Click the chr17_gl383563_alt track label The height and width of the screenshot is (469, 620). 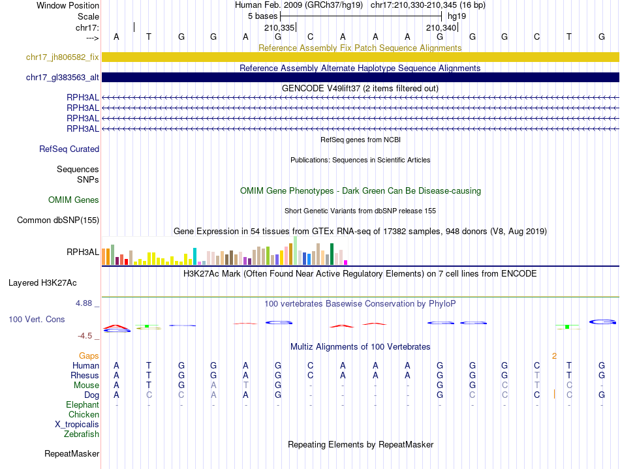pos(63,77)
